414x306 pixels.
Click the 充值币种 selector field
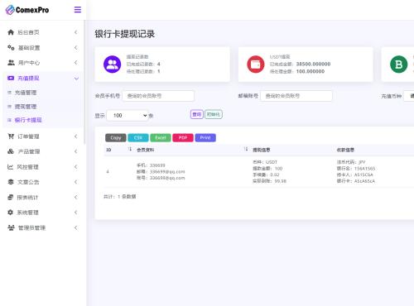pos(409,96)
